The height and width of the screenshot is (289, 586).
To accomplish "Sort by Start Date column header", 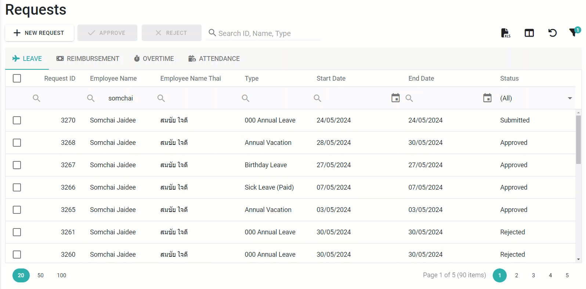I will [331, 78].
